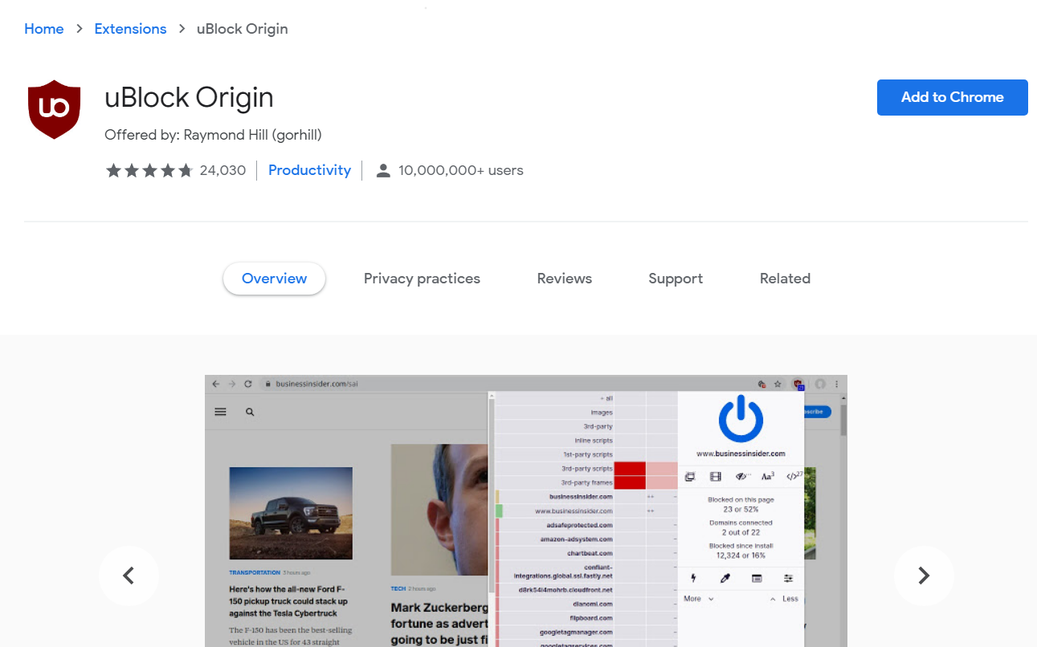Click the businessinsider screenshot preview image

point(526,511)
